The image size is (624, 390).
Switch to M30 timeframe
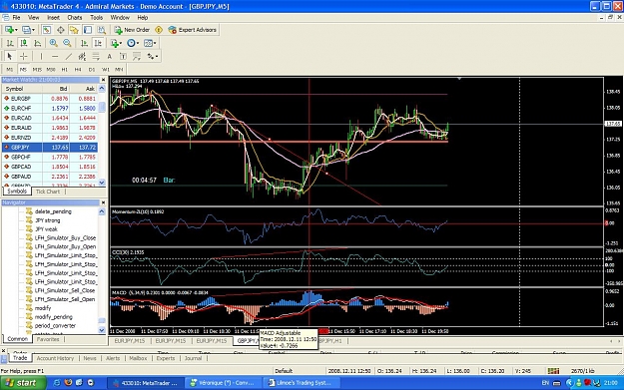coord(51,69)
